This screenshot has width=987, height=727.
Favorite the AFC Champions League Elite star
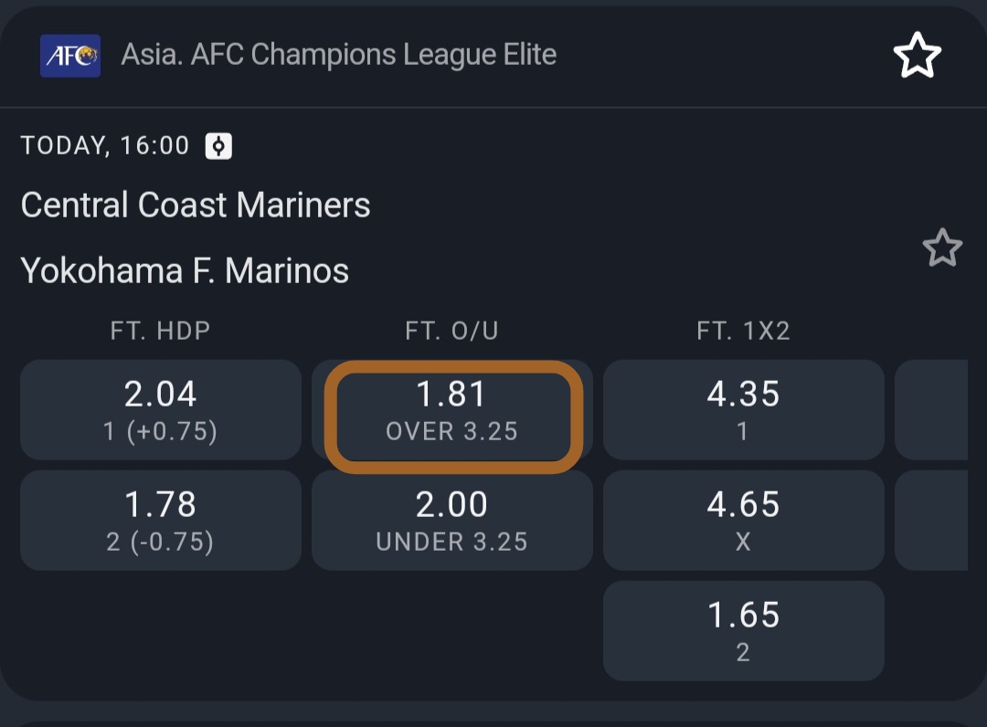coord(917,57)
